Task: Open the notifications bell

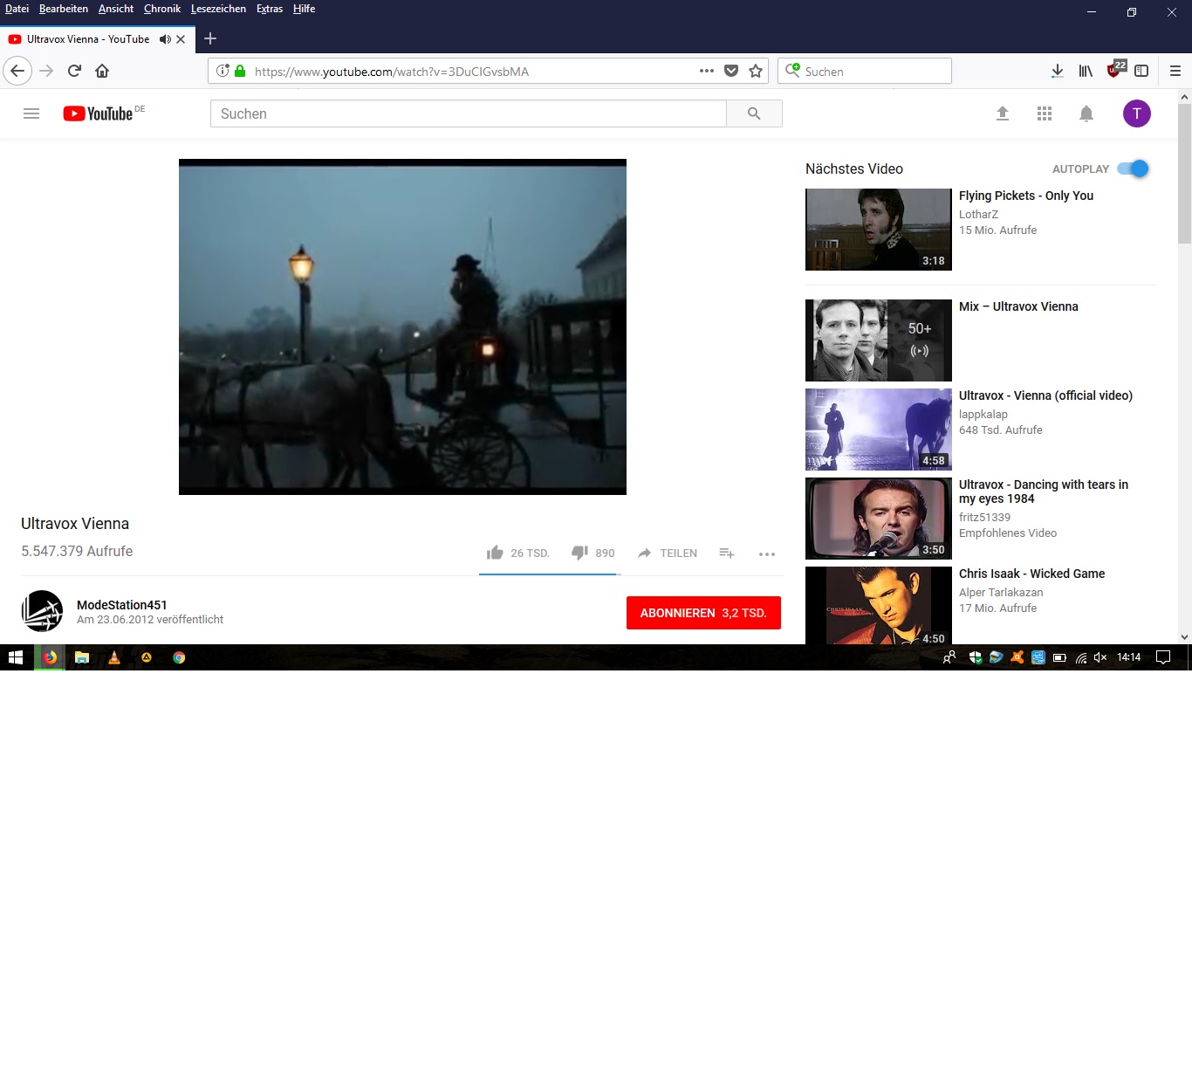Action: point(1086,113)
